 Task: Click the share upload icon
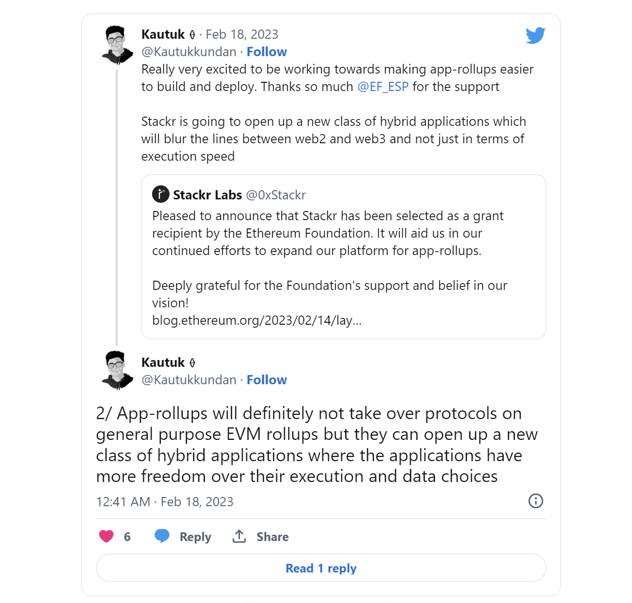point(239,536)
